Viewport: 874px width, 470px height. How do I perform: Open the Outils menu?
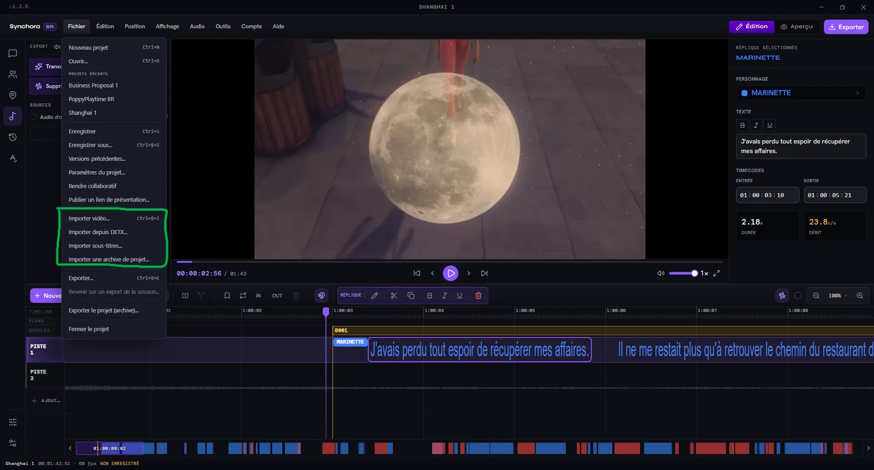coord(223,26)
